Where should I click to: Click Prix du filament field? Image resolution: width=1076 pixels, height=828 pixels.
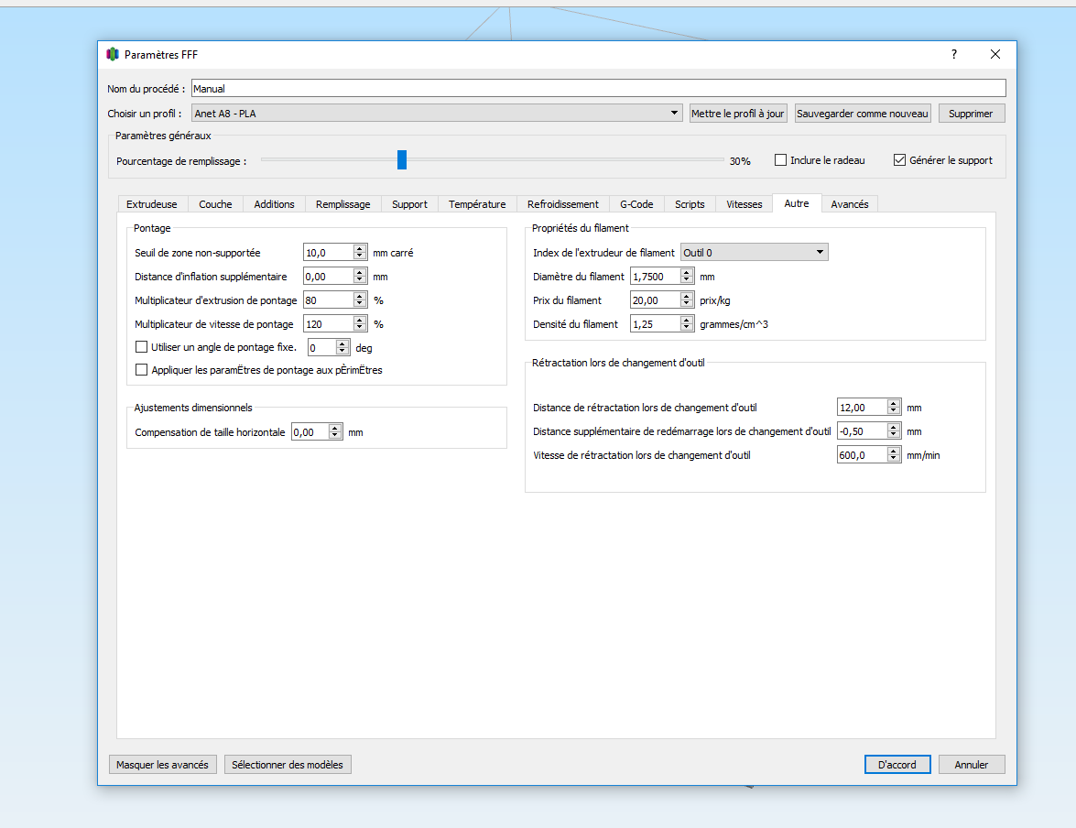pos(656,300)
